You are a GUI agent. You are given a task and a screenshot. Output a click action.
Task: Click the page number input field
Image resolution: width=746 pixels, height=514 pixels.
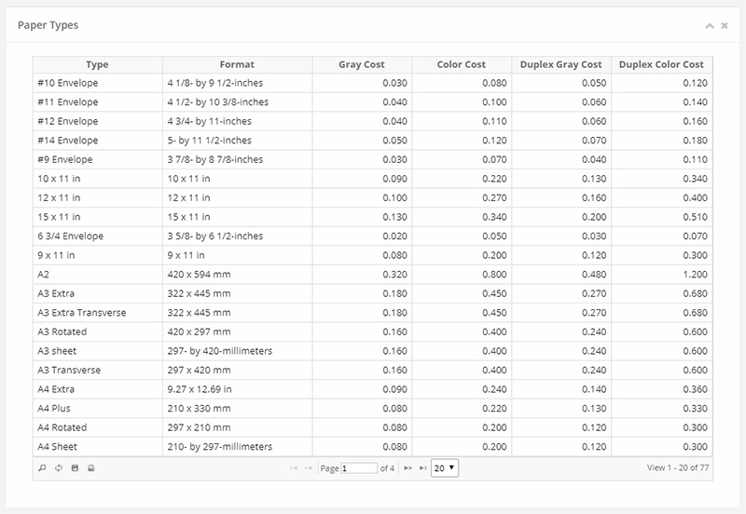point(359,468)
